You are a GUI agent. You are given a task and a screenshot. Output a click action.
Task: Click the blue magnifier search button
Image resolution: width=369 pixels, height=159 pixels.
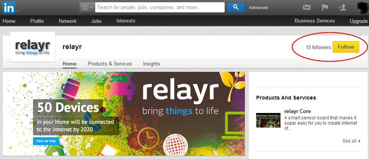click(x=236, y=7)
